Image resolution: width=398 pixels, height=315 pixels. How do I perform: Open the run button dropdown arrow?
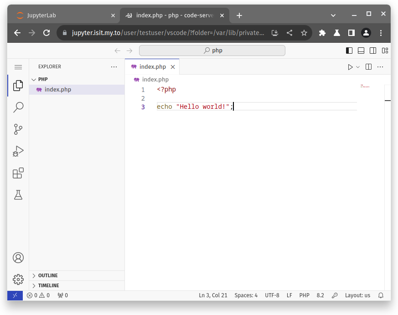[358, 67]
